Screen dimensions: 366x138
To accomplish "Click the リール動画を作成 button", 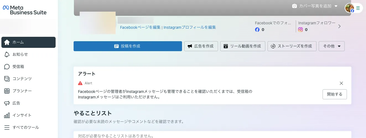I will point(243,46).
